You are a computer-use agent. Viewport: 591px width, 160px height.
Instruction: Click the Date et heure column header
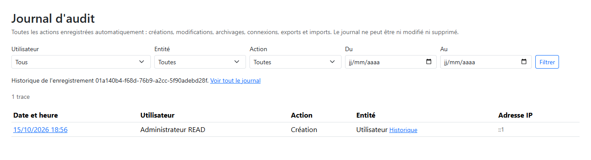point(36,115)
